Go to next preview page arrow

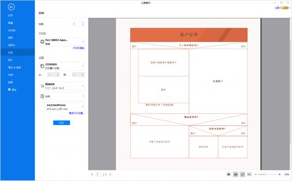click(110, 175)
